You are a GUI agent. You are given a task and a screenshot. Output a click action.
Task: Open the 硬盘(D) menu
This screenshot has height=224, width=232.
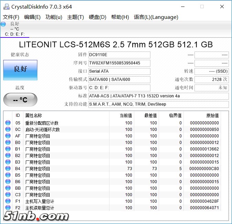(97, 17)
